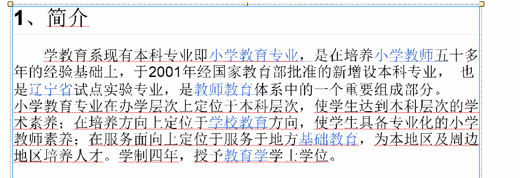Click the heading 1、简介
Image resolution: width=520 pixels, height=178 pixels.
pyautogui.click(x=51, y=17)
